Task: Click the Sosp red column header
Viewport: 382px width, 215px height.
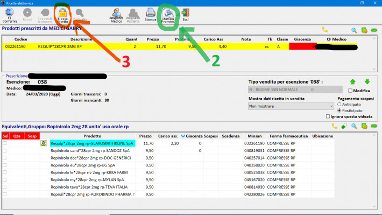Action: click(x=32, y=136)
